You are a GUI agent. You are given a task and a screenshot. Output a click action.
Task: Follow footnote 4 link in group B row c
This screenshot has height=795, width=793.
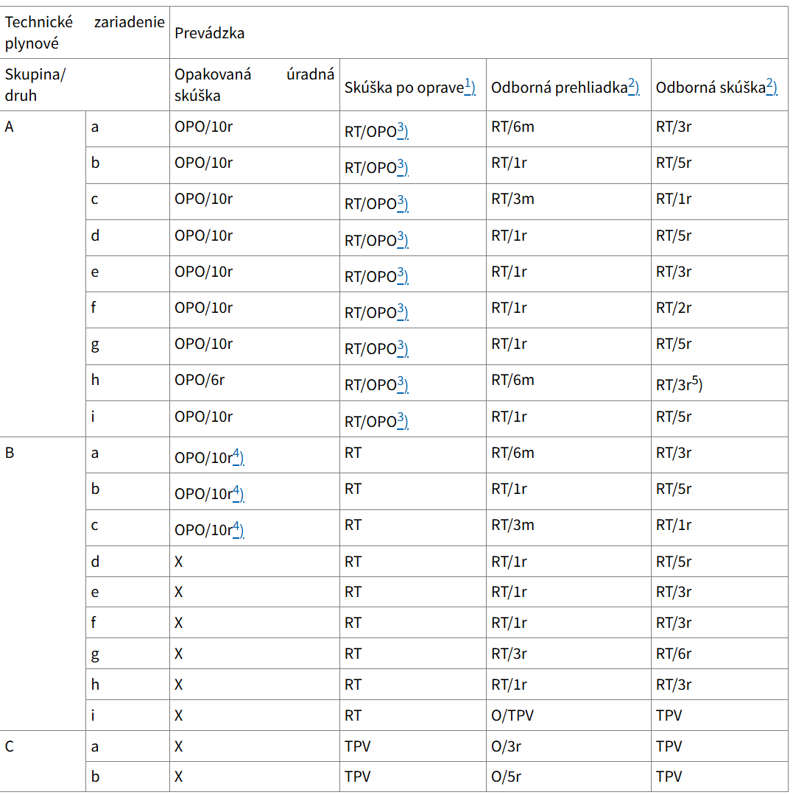238,529
